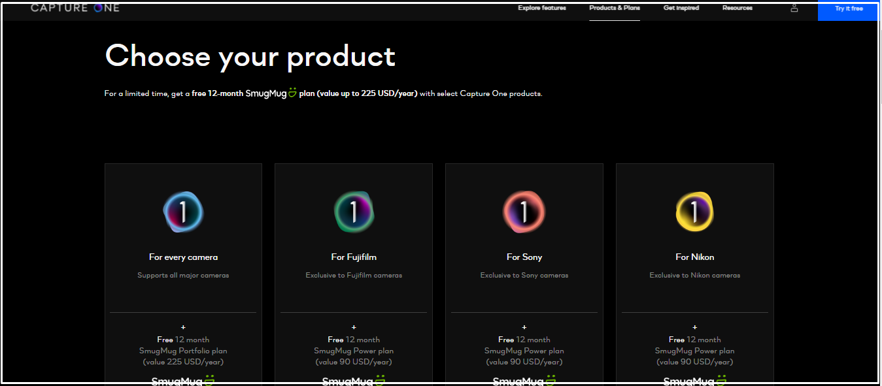Choose the "For Nikon" title
The width and height of the screenshot is (882, 386).
[x=694, y=257]
